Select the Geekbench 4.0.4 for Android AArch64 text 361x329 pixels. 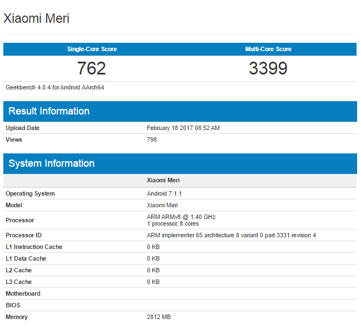point(55,87)
